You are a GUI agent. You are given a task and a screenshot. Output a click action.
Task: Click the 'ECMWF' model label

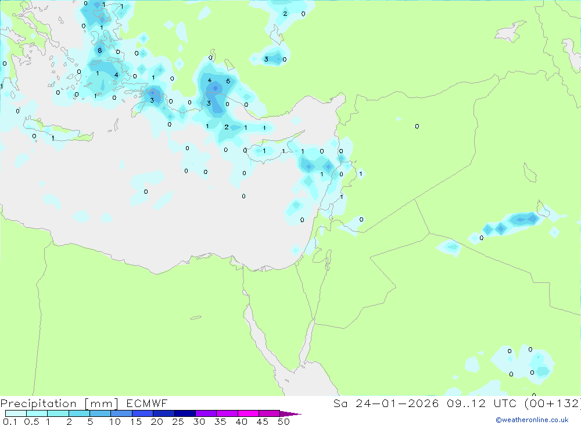coord(147,403)
